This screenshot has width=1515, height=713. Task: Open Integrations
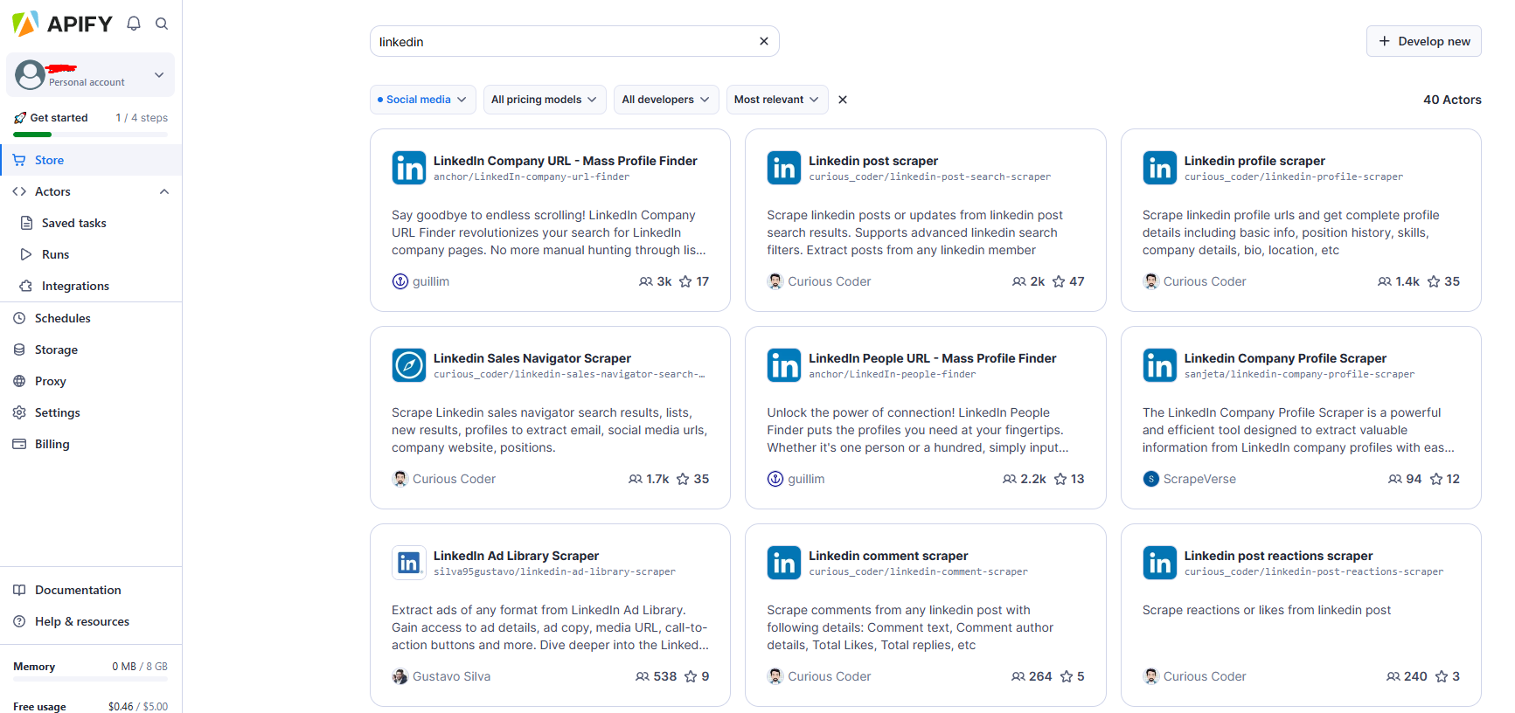(x=75, y=286)
